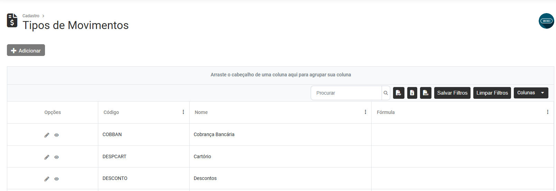Open Nome column options menu
556x191 pixels.
[365, 112]
